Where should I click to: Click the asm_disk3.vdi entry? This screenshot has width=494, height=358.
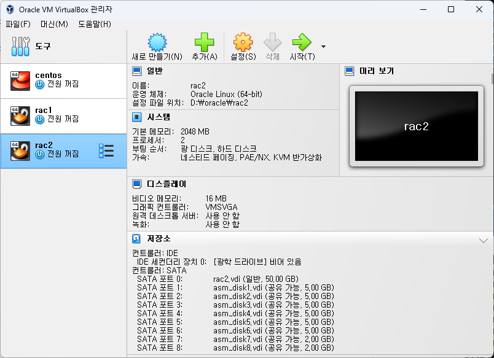coord(273,305)
